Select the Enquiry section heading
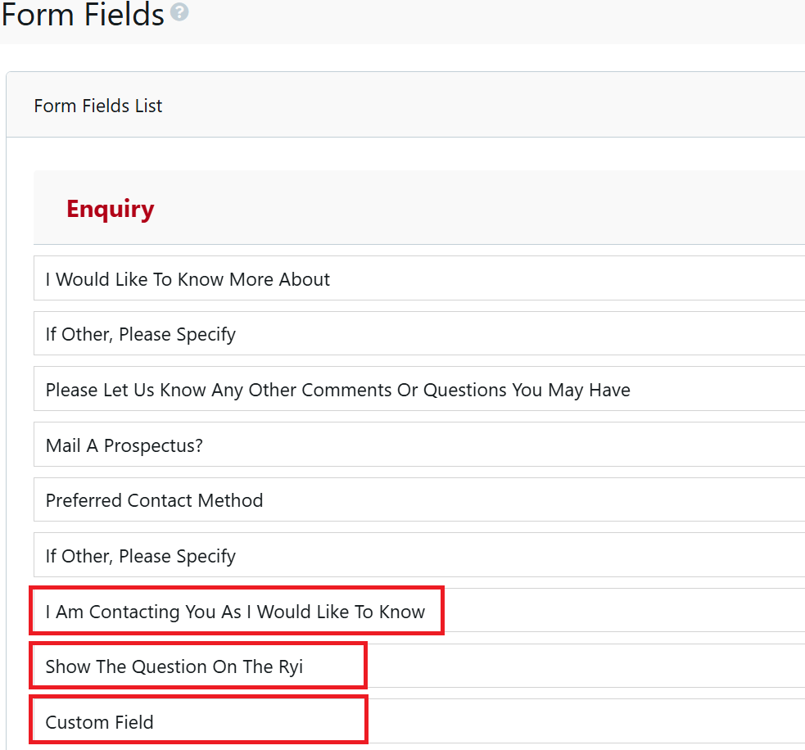Image resolution: width=805 pixels, height=750 pixels. coord(110,209)
